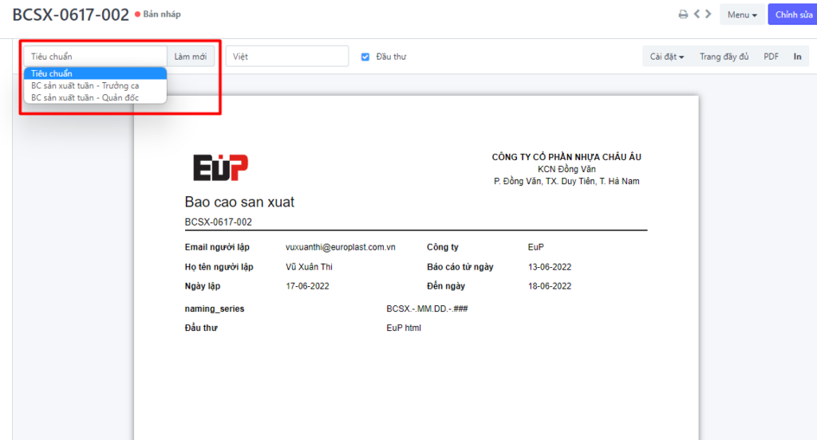The image size is (817, 440).
Task: Click the PDF button
Action: tap(771, 57)
